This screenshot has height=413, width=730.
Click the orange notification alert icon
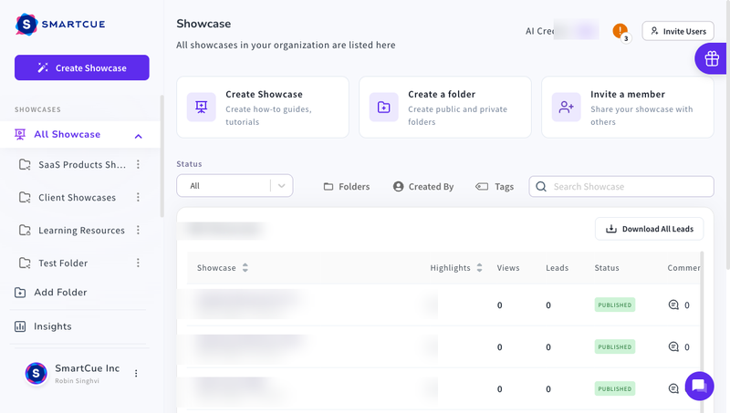pyautogui.click(x=620, y=31)
